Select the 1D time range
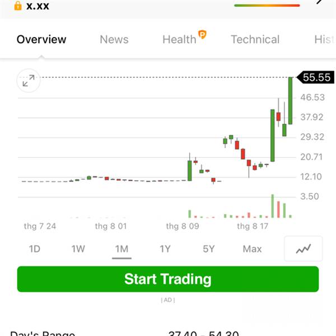 [35, 249]
